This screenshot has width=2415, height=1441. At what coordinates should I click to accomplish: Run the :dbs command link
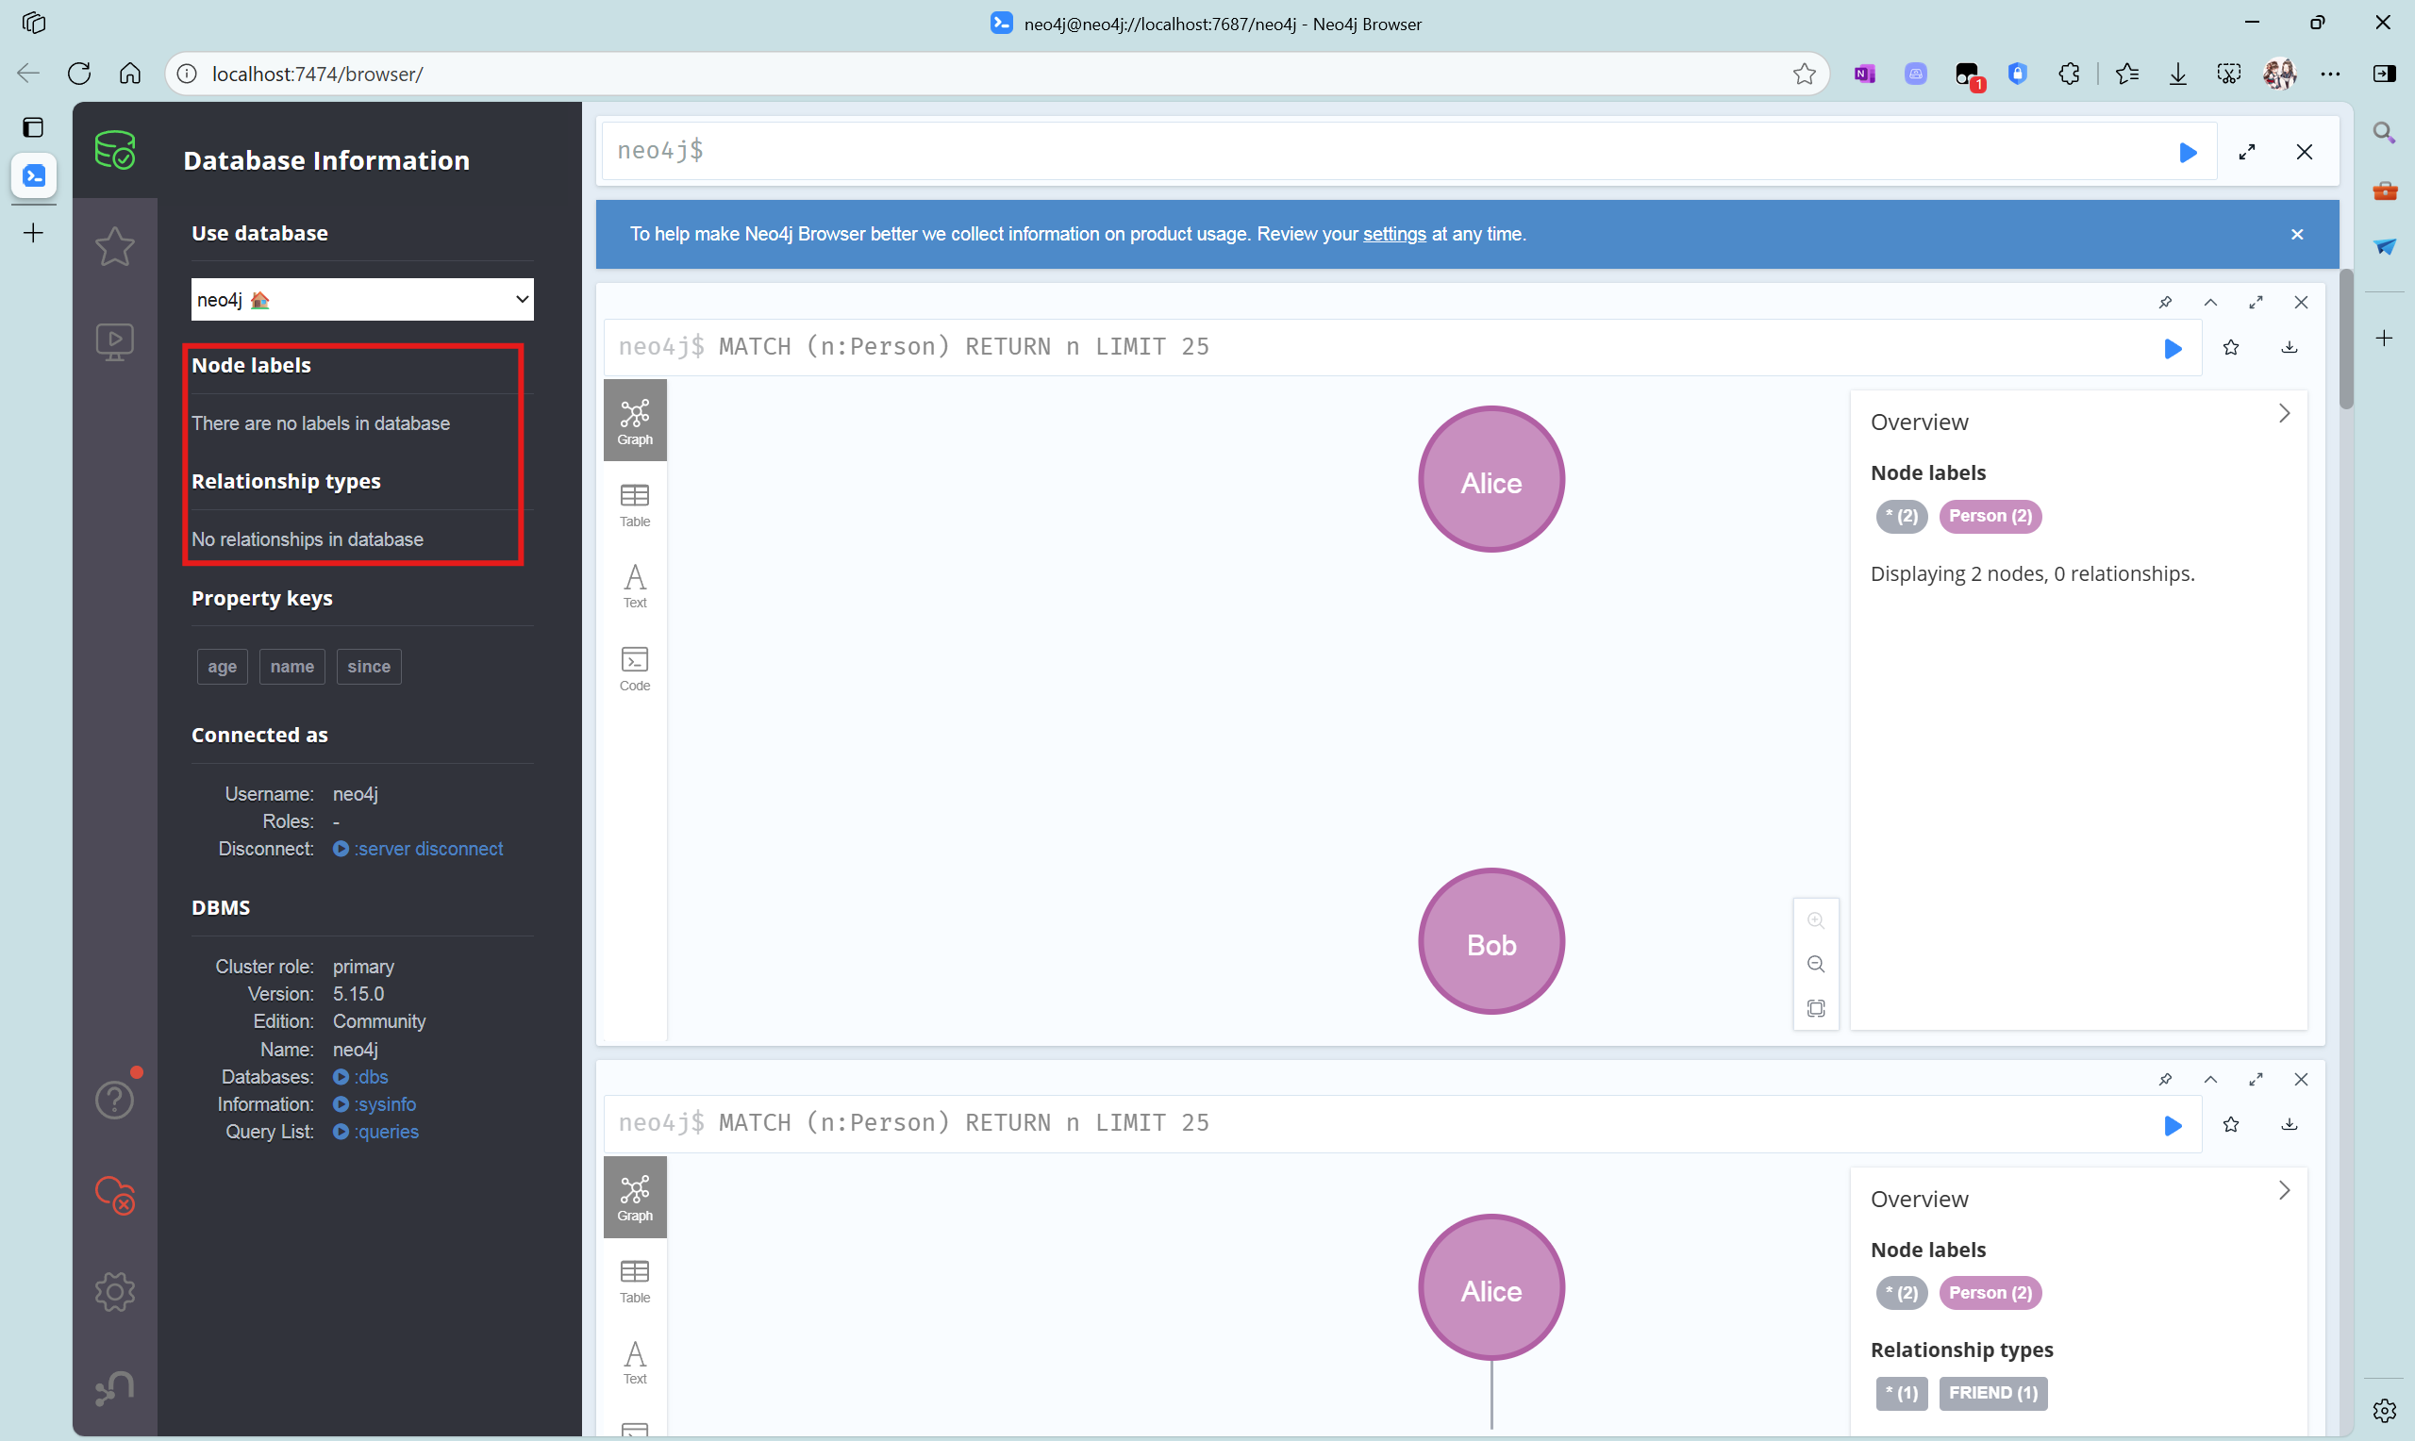point(360,1077)
